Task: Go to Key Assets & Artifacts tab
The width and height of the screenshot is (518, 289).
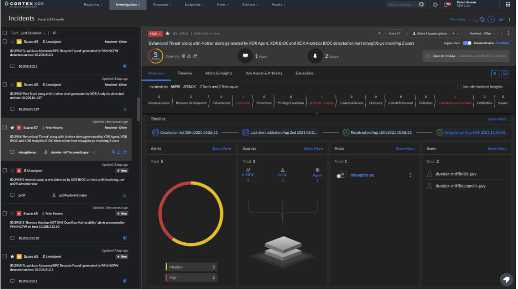Action: [264, 73]
